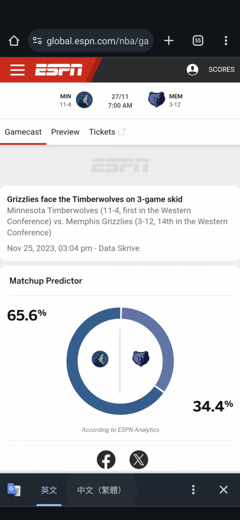
Task: Open the ESPN hamburger menu
Action: pyautogui.click(x=17, y=70)
